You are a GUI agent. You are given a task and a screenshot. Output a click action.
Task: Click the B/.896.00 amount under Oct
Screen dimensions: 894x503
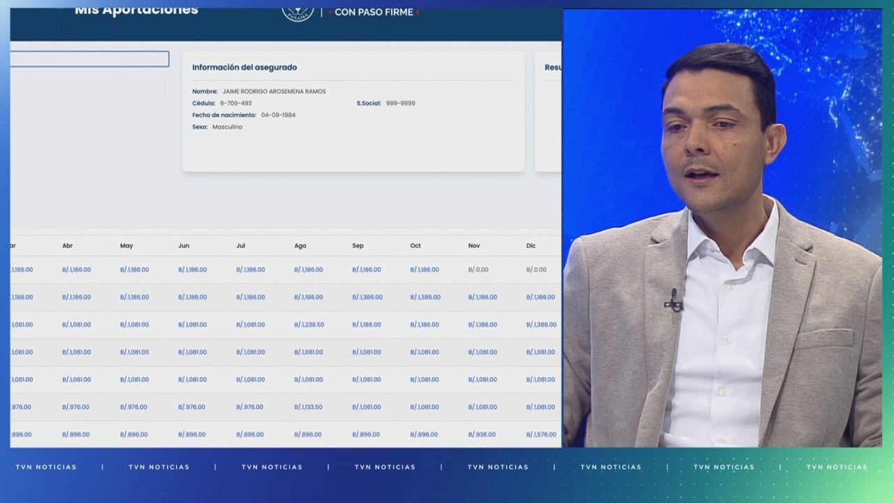tap(424, 435)
